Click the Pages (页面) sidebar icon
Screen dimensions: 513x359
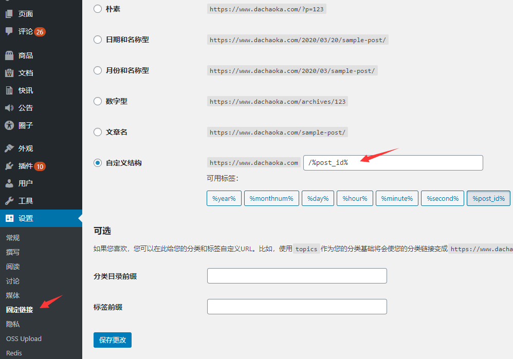pos(9,14)
